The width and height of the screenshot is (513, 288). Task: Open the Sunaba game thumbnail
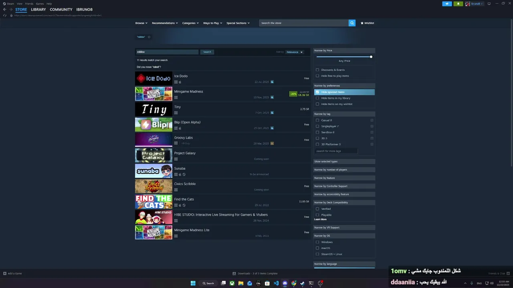click(153, 171)
